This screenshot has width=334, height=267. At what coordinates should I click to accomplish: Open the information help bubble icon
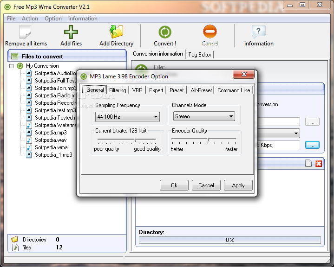259,32
